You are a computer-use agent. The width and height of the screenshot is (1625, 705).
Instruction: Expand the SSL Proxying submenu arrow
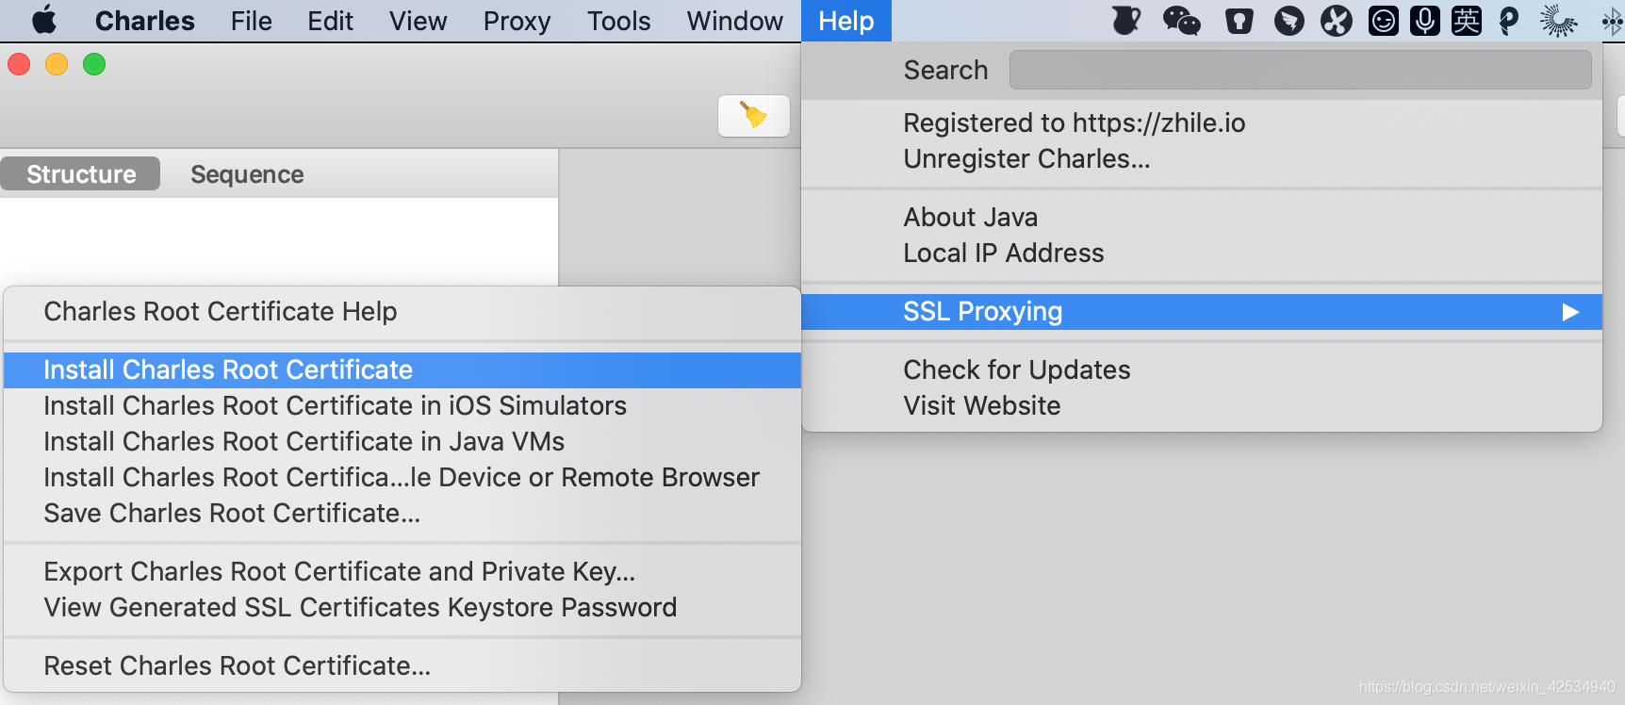click(x=1570, y=312)
